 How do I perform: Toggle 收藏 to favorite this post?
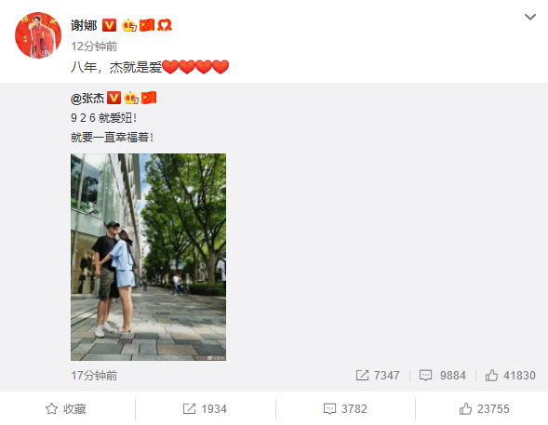pos(66,409)
